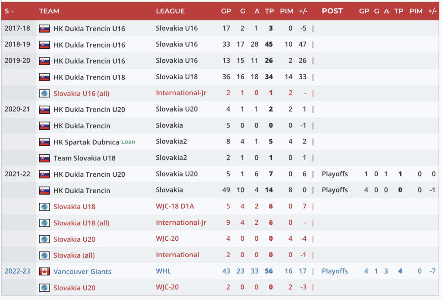Sort the table by the TEAM column header

tap(49, 11)
